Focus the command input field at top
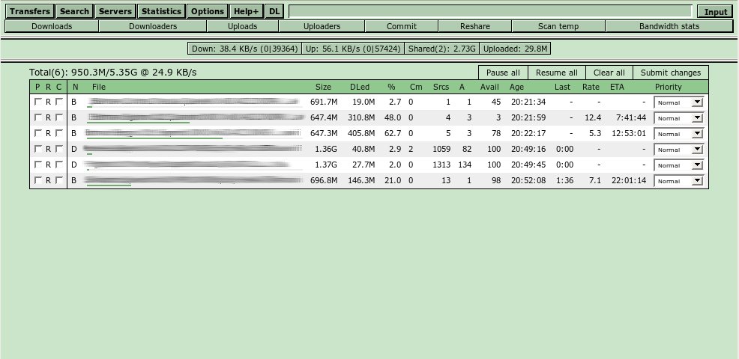Screen dimensions: 739x359 (x=489, y=11)
